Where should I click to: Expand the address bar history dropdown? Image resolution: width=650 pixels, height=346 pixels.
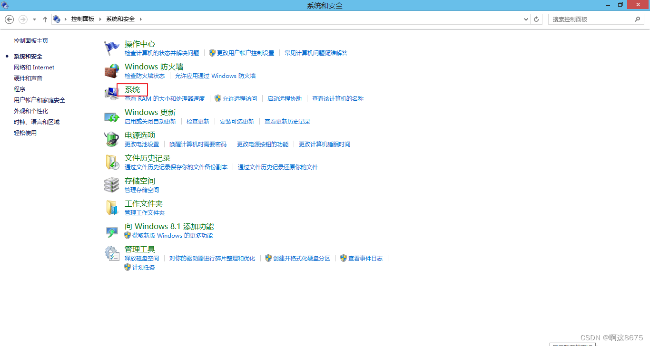(526, 19)
